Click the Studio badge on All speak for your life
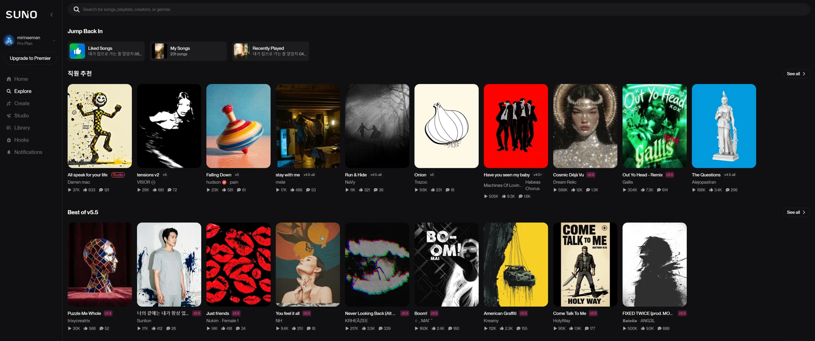The height and width of the screenshot is (341, 815). pos(118,175)
